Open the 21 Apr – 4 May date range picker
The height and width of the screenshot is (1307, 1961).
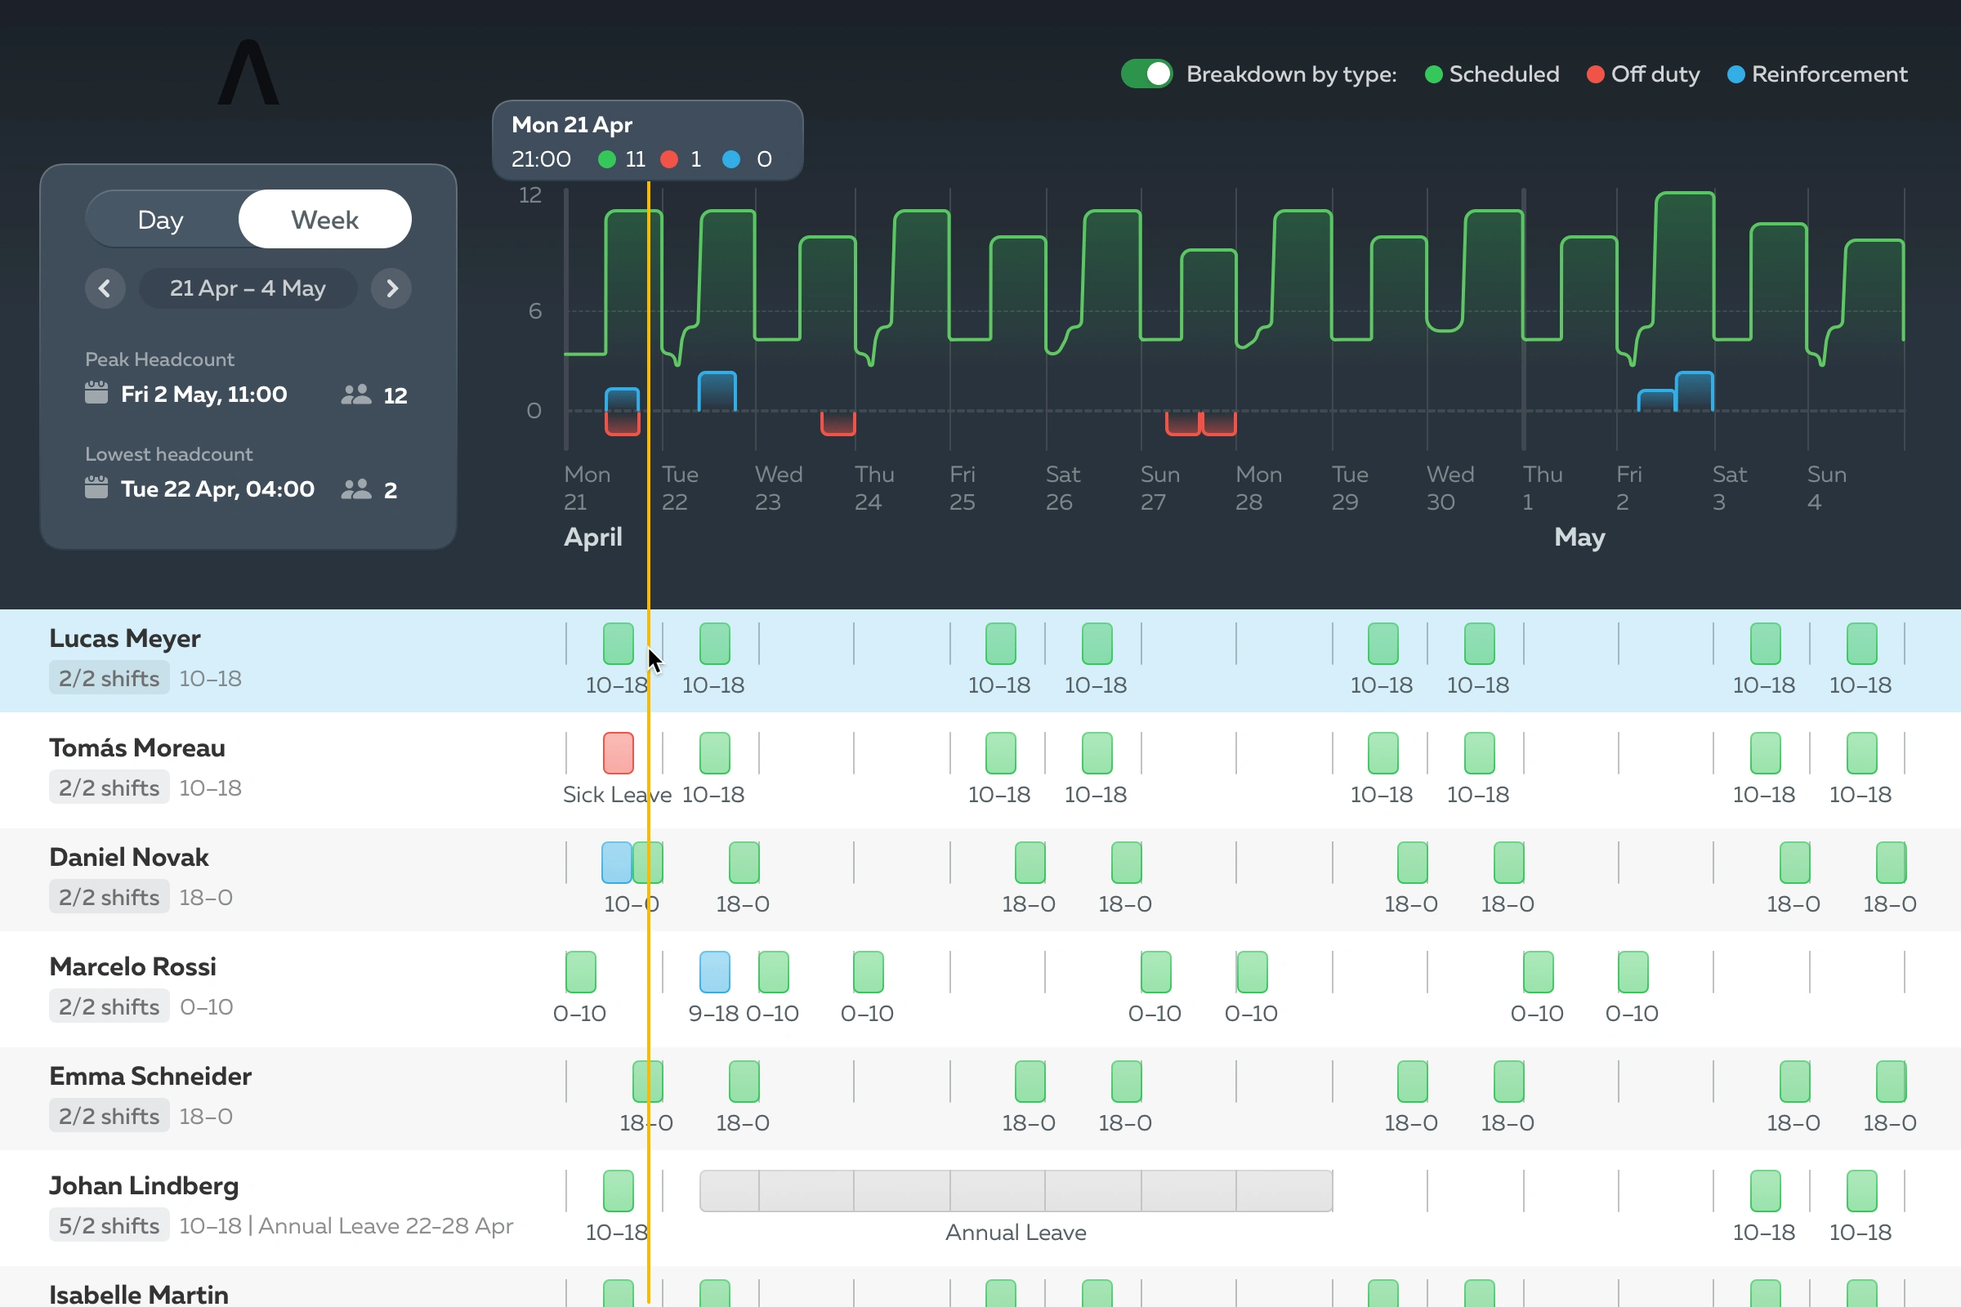click(248, 288)
